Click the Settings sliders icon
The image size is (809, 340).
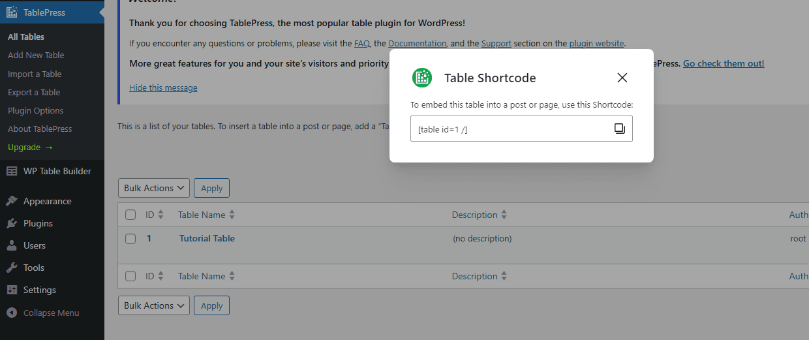[x=12, y=290]
